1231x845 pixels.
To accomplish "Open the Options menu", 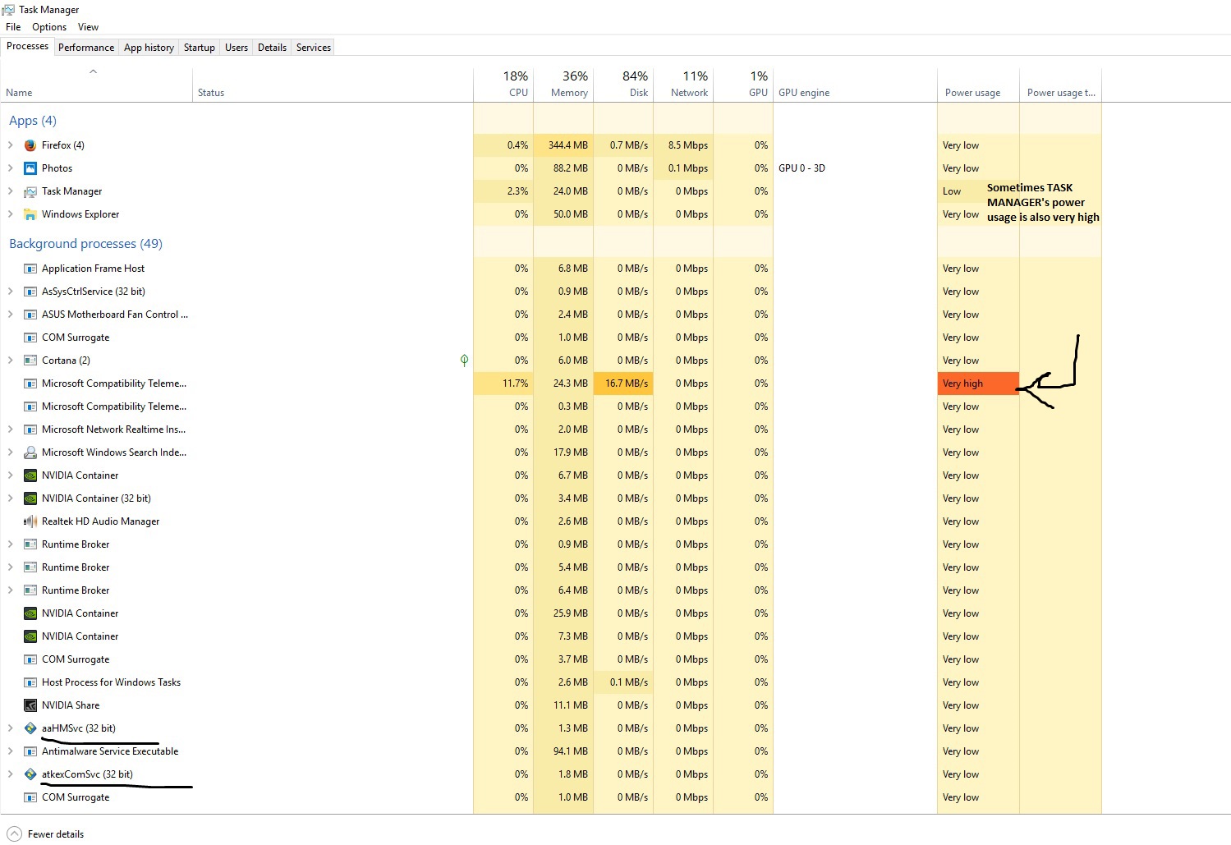I will [x=49, y=27].
